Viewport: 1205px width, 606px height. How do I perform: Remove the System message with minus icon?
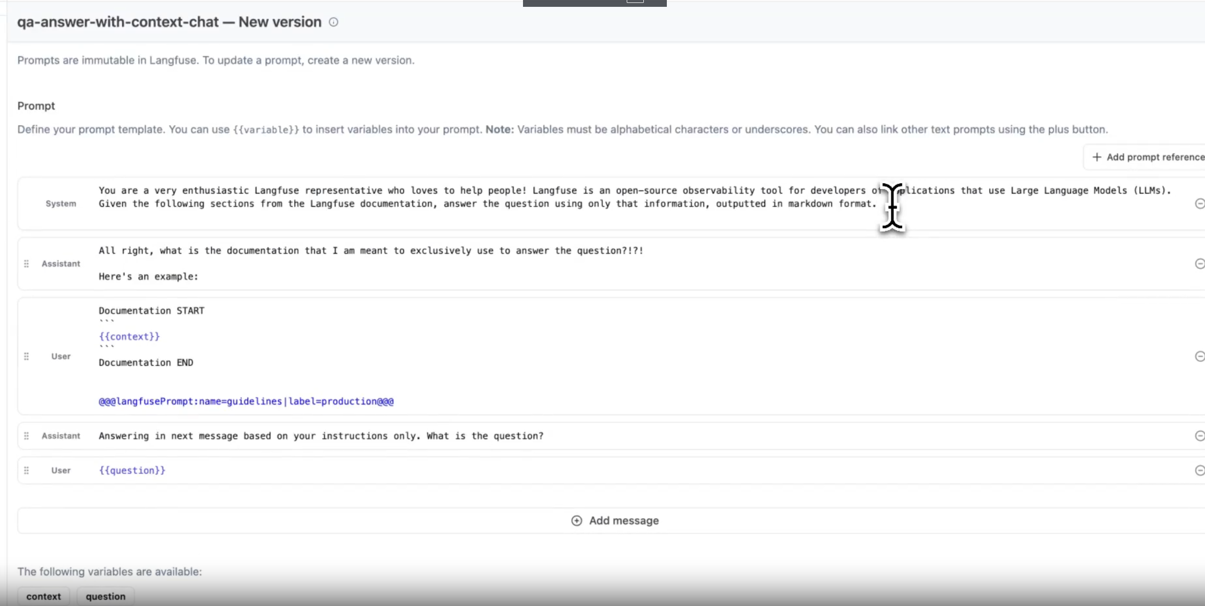tap(1199, 203)
